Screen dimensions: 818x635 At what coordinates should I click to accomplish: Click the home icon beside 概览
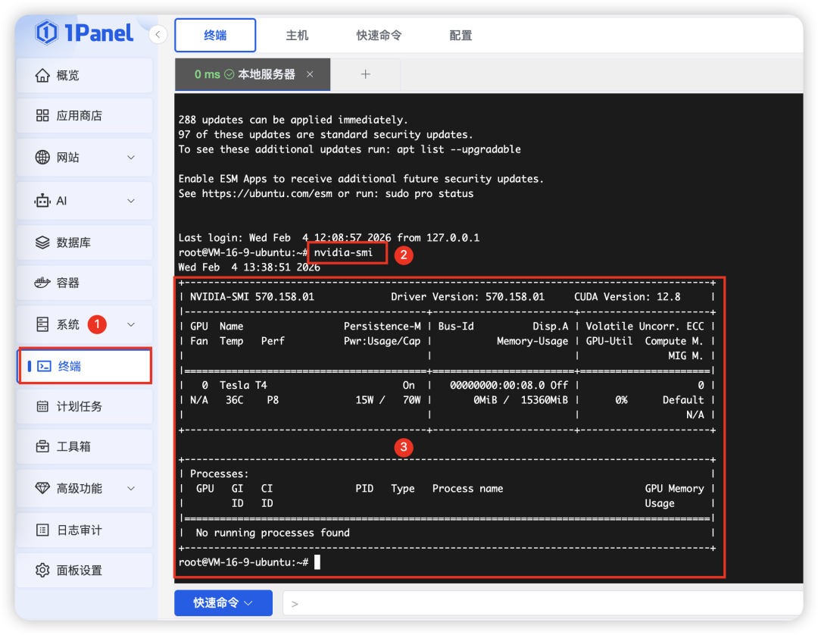[42, 76]
